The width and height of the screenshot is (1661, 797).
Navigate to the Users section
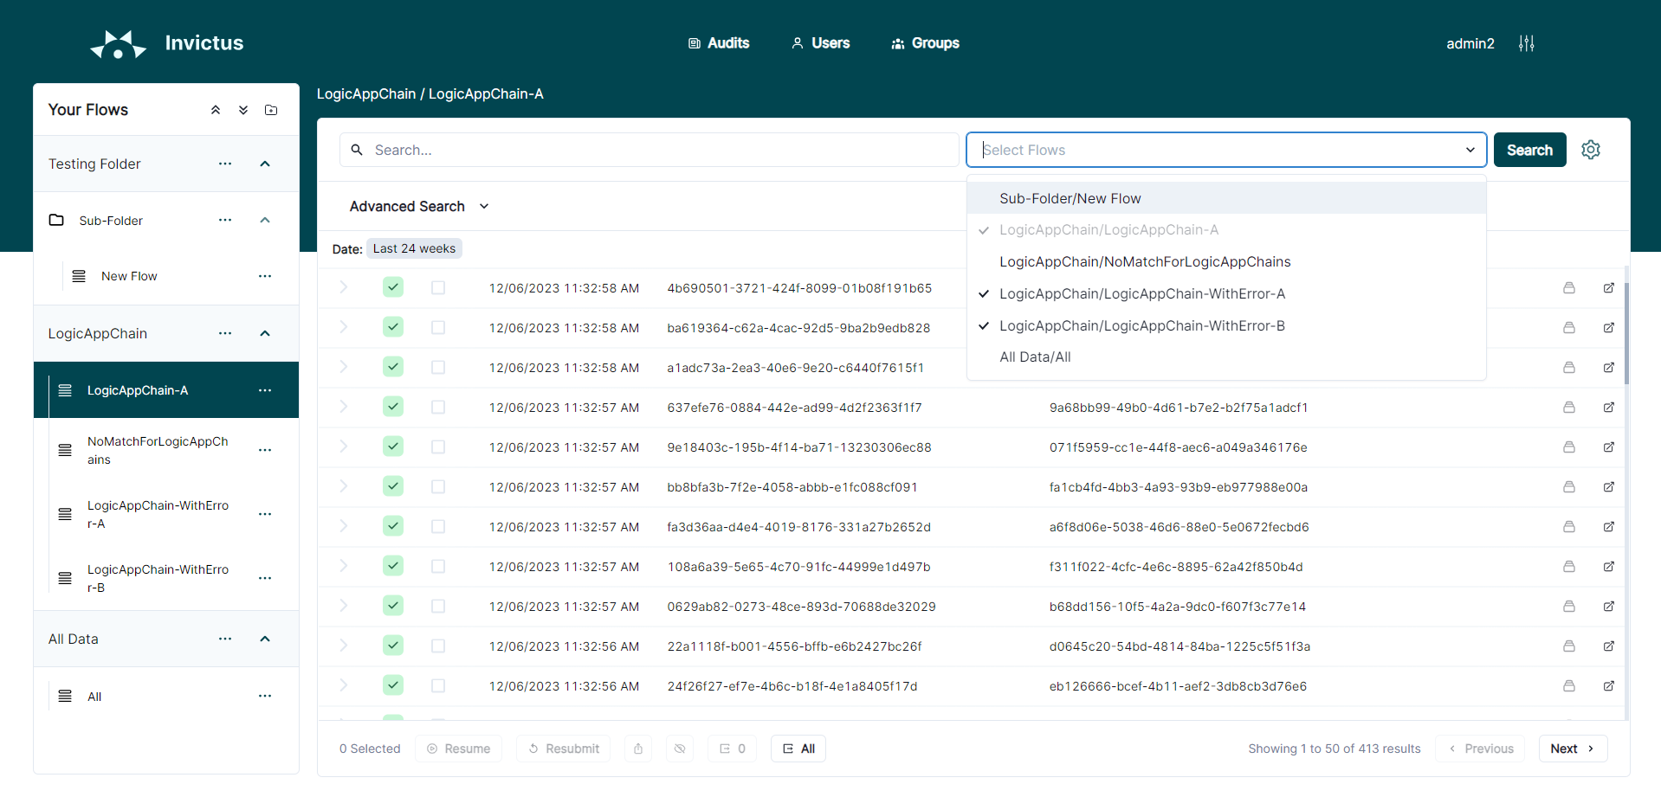pyautogui.click(x=819, y=43)
